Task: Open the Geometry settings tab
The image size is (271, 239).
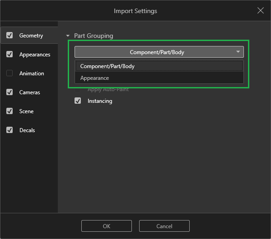Action: tap(31, 36)
